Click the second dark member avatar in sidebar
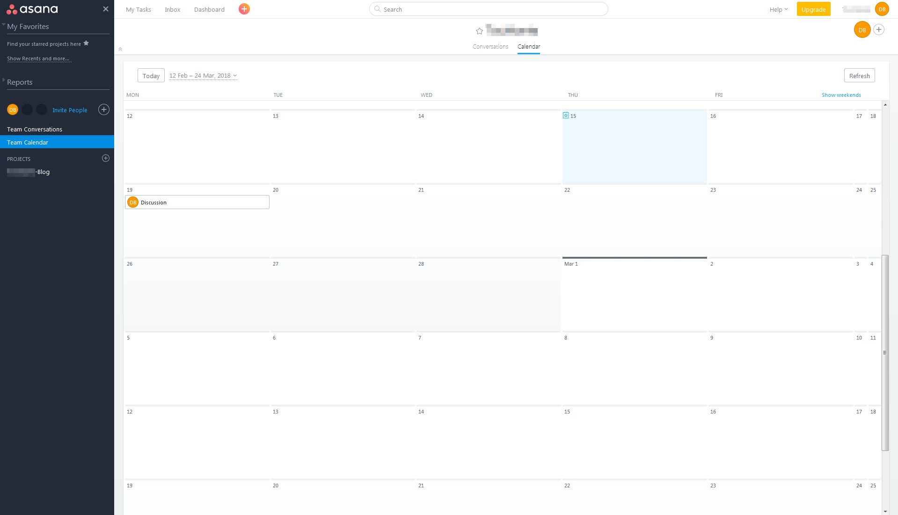Viewport: 898px width, 515px height. pyautogui.click(x=27, y=109)
